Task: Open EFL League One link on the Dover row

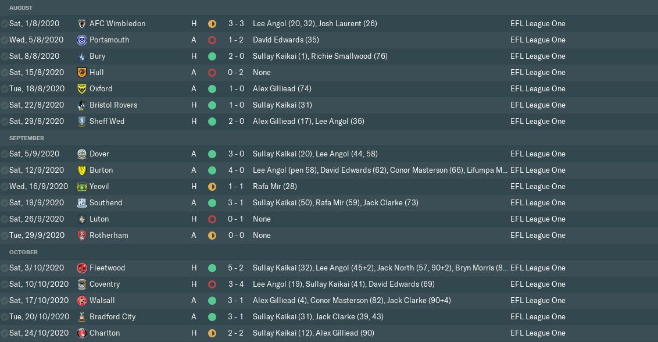Action: (x=538, y=154)
